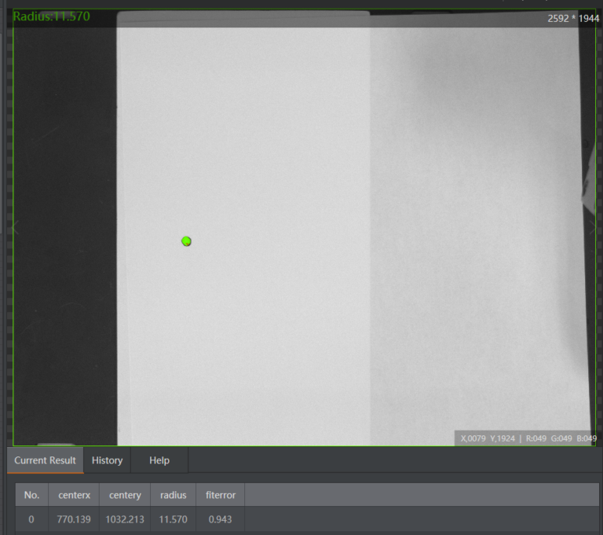This screenshot has height=535, width=603.
Task: Click the centery column header
Action: tap(125, 495)
